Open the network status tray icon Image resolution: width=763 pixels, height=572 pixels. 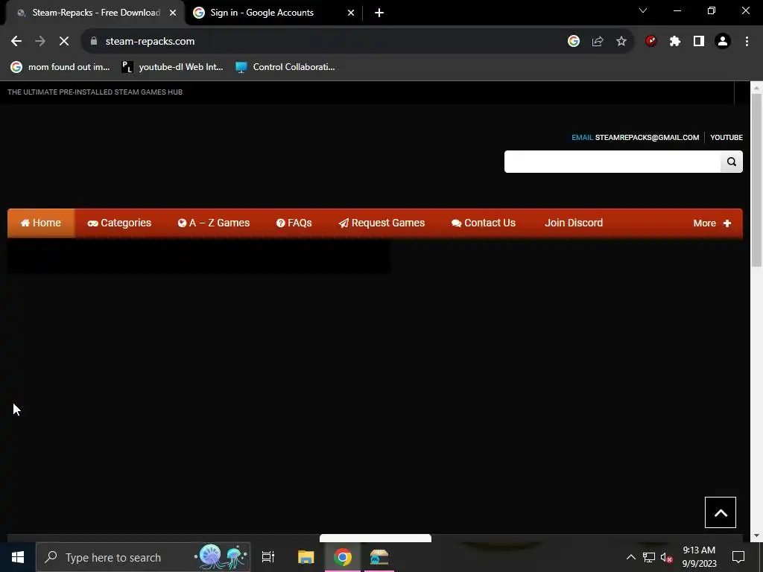[649, 557]
